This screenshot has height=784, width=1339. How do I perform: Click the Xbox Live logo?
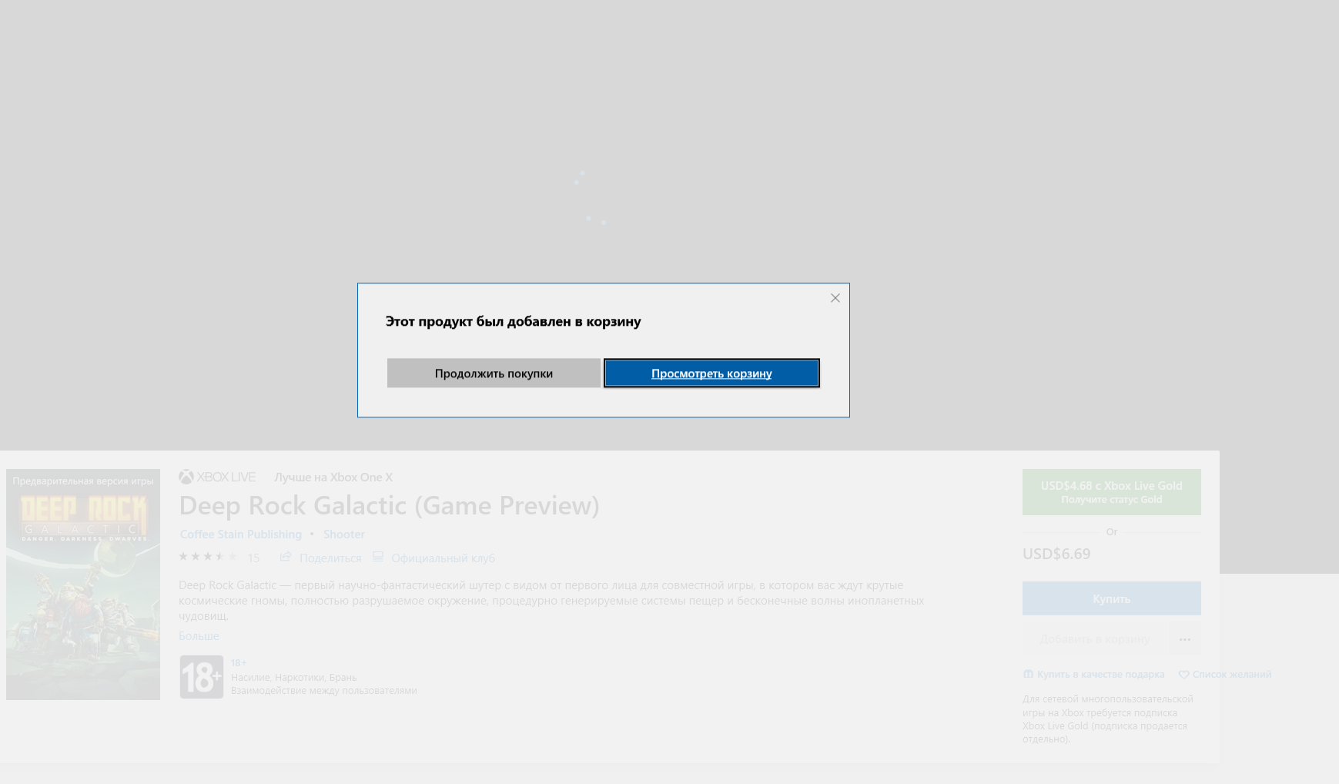[x=217, y=477]
